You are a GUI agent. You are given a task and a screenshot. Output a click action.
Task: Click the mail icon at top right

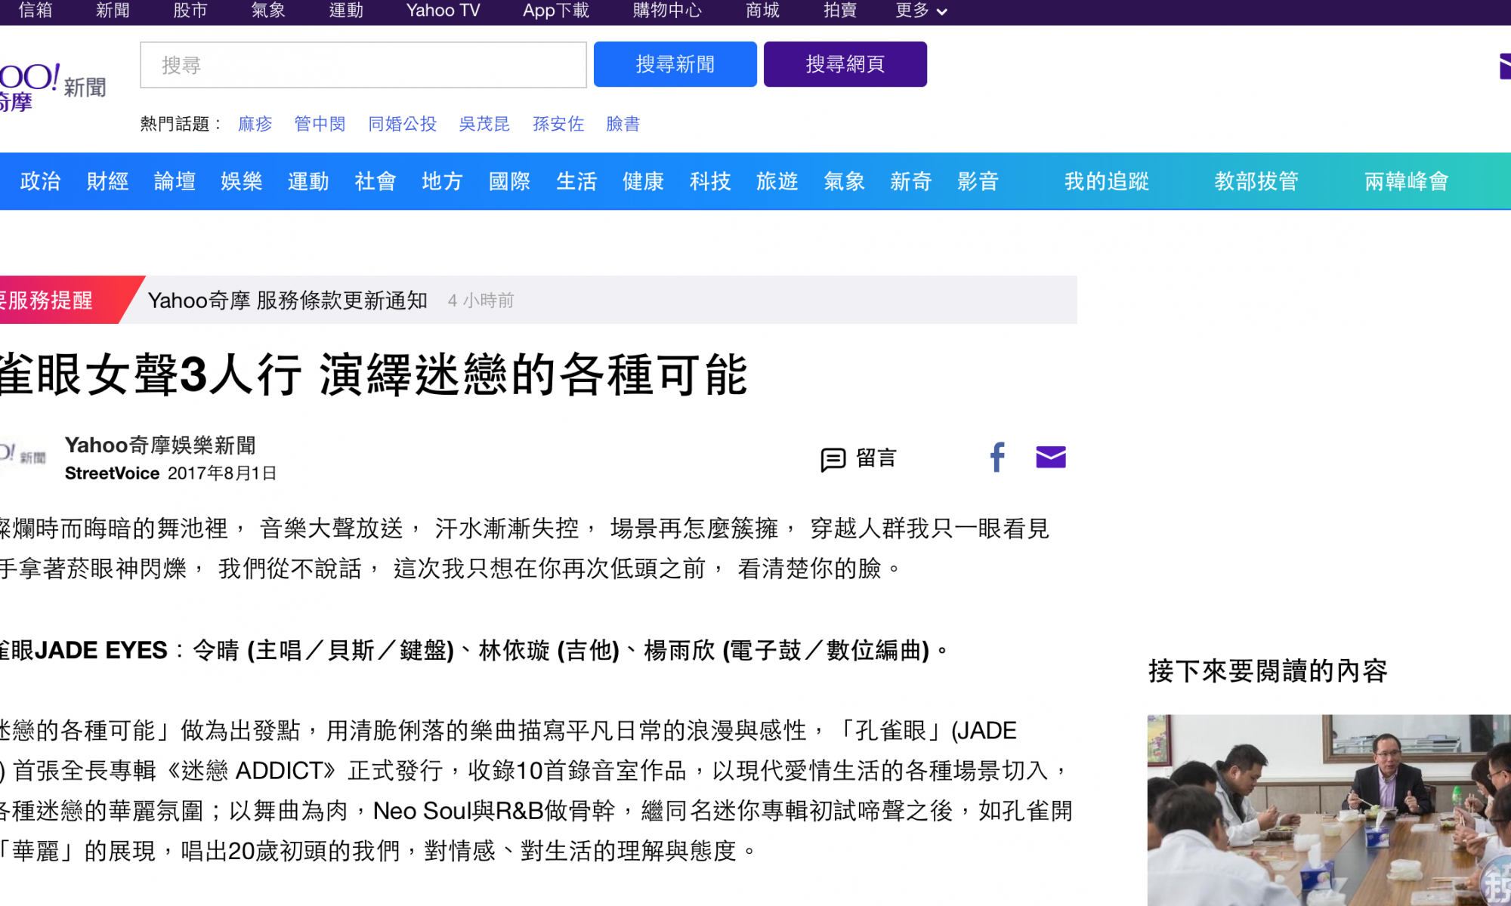click(1504, 66)
